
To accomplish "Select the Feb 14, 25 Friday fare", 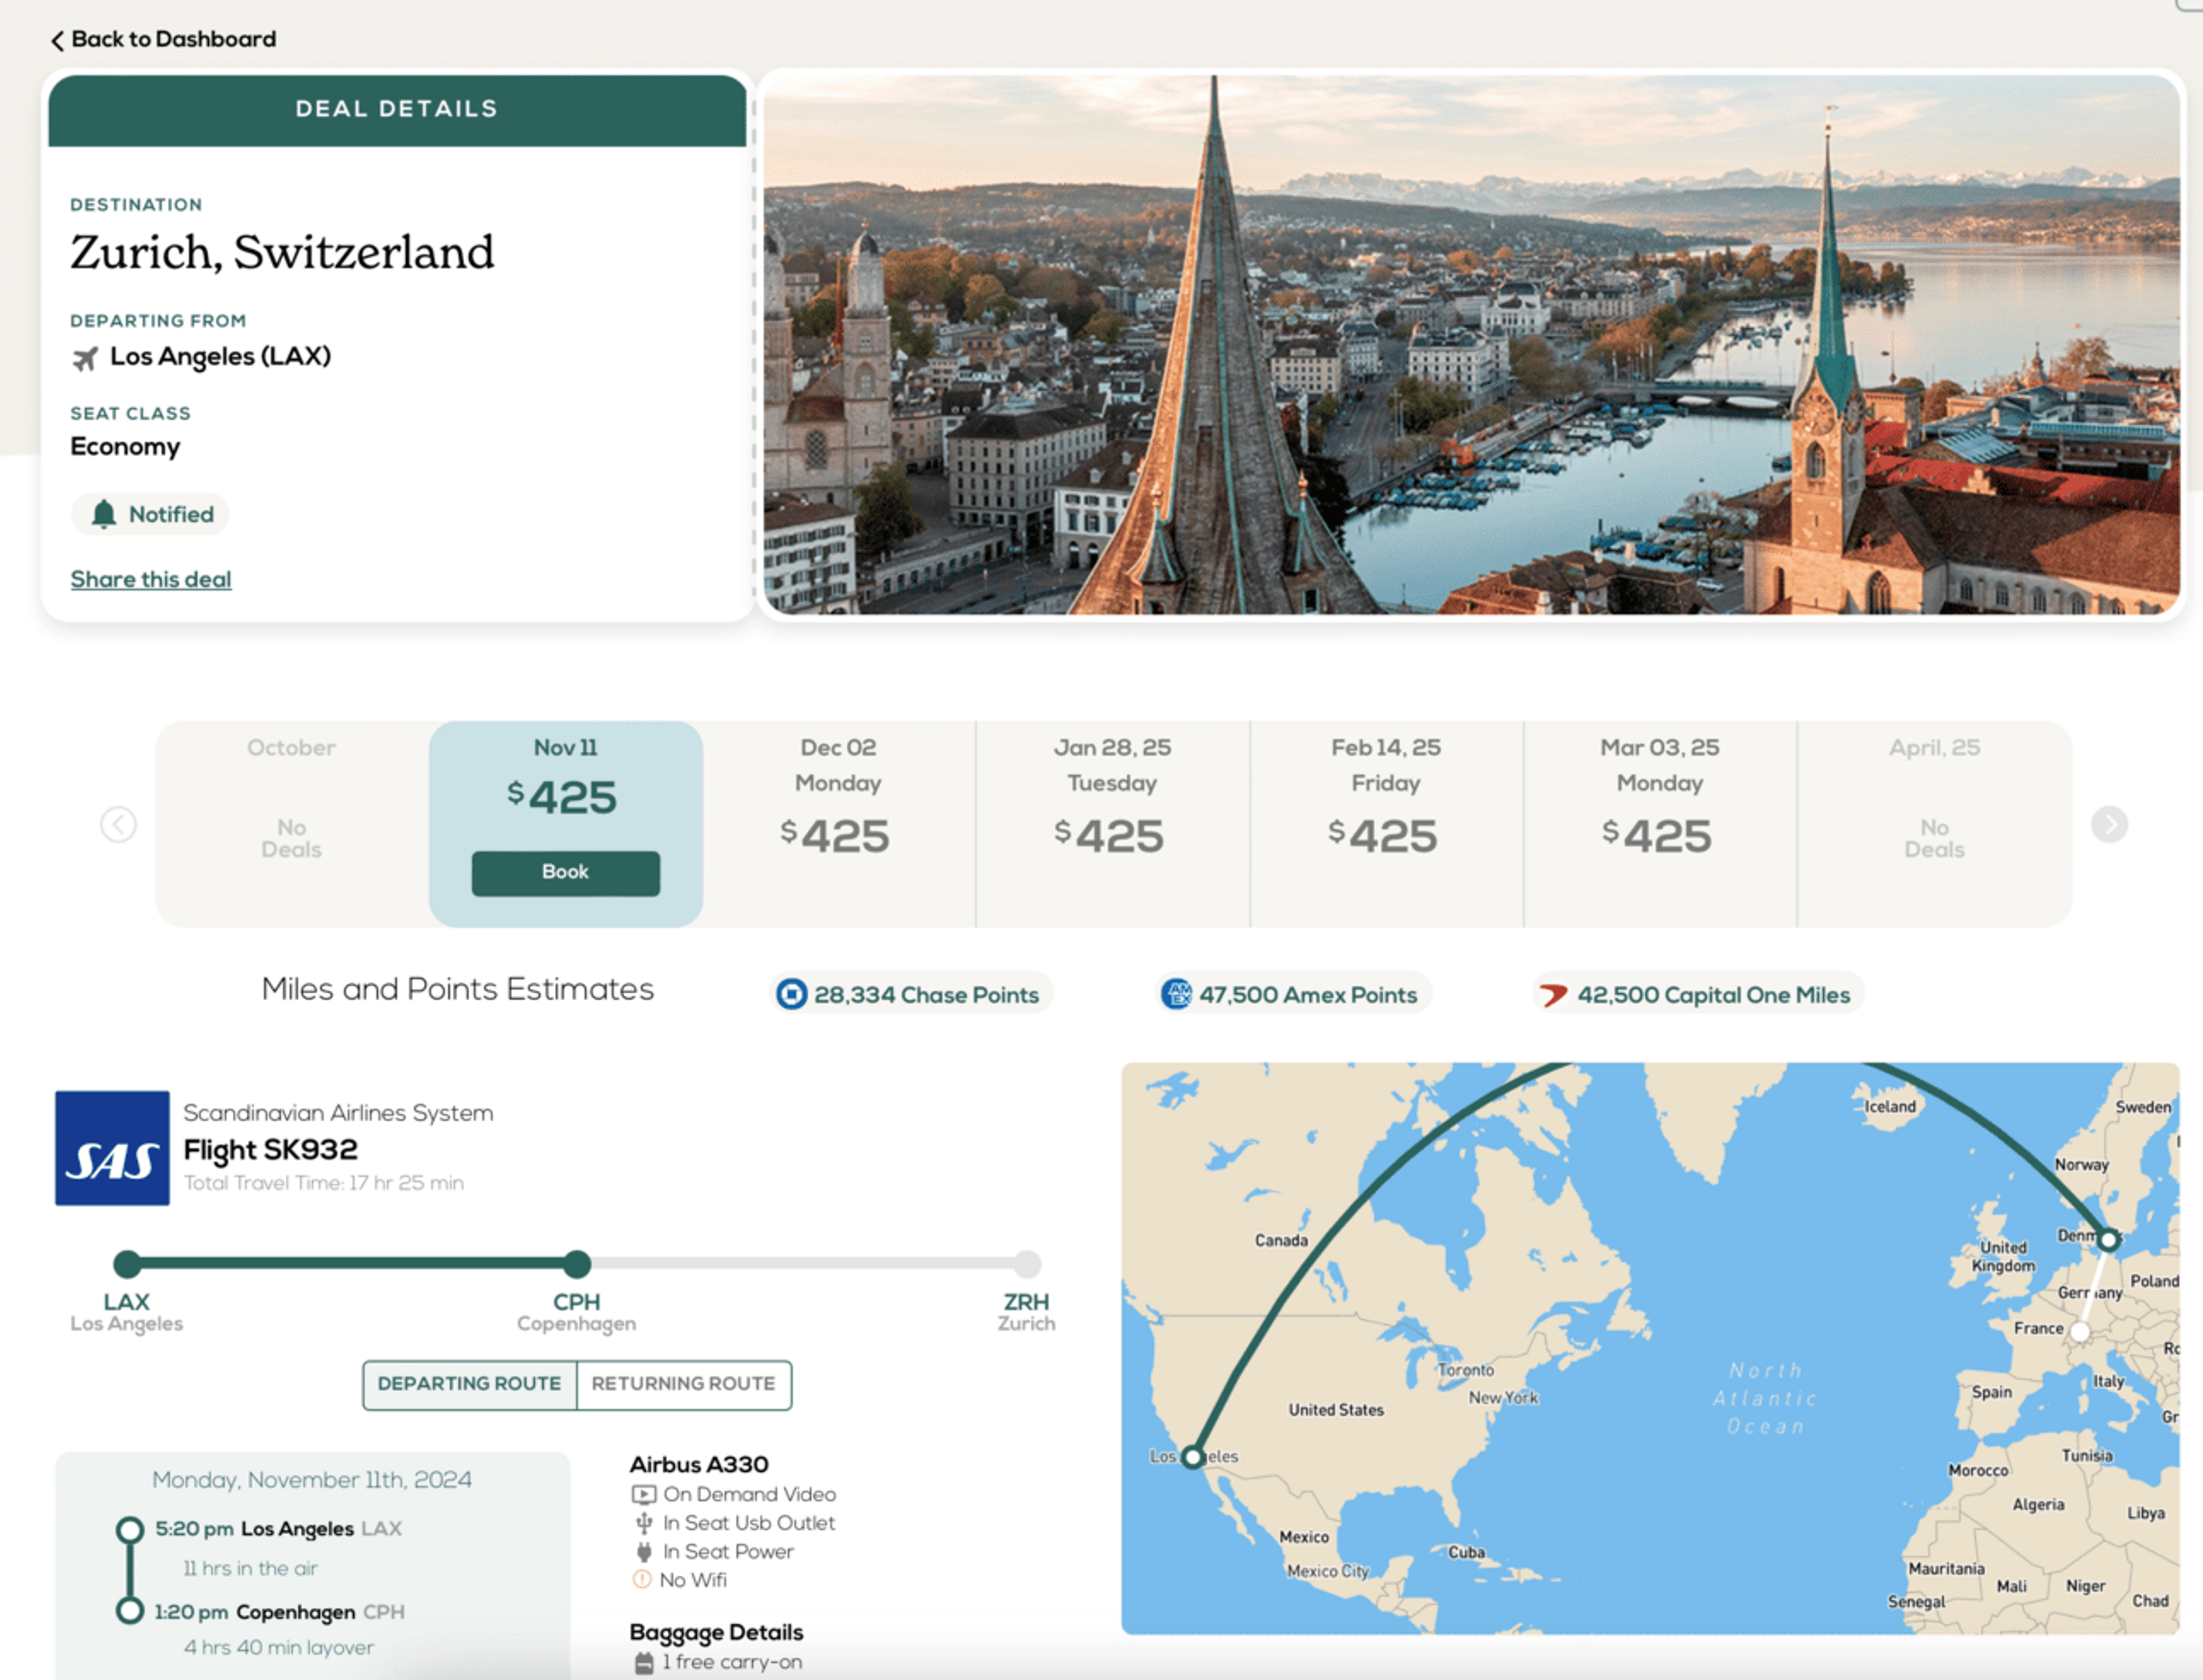I will [1386, 825].
